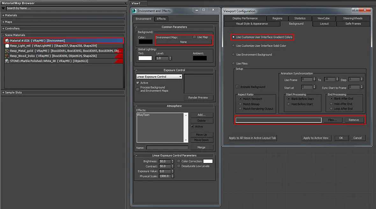Click Add atmosphere effect button
This screenshot has width=376, height=209.
[201, 115]
